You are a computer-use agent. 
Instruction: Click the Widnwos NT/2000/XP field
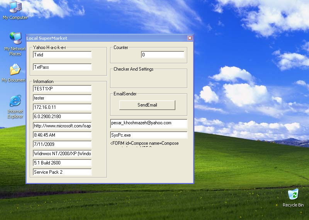pos(62,154)
